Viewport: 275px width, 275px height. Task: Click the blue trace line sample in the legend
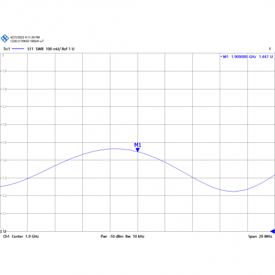(x=18, y=49)
